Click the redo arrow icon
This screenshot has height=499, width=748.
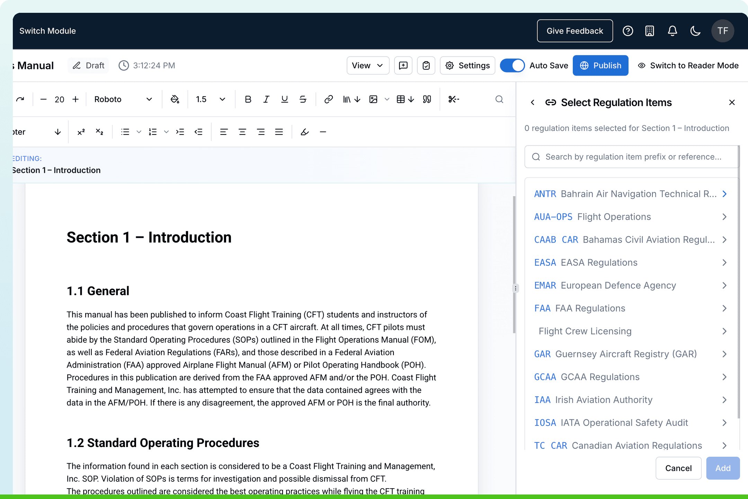pyautogui.click(x=20, y=99)
